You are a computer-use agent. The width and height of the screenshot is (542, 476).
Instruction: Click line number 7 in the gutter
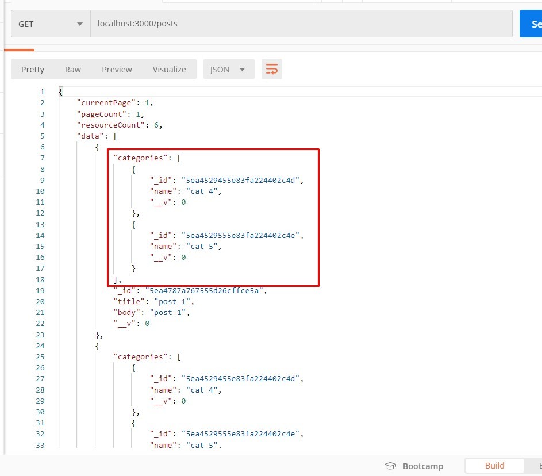[42, 158]
